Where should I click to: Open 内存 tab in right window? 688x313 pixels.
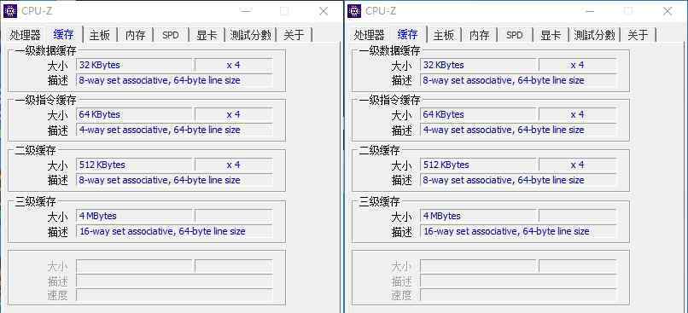[x=480, y=35]
